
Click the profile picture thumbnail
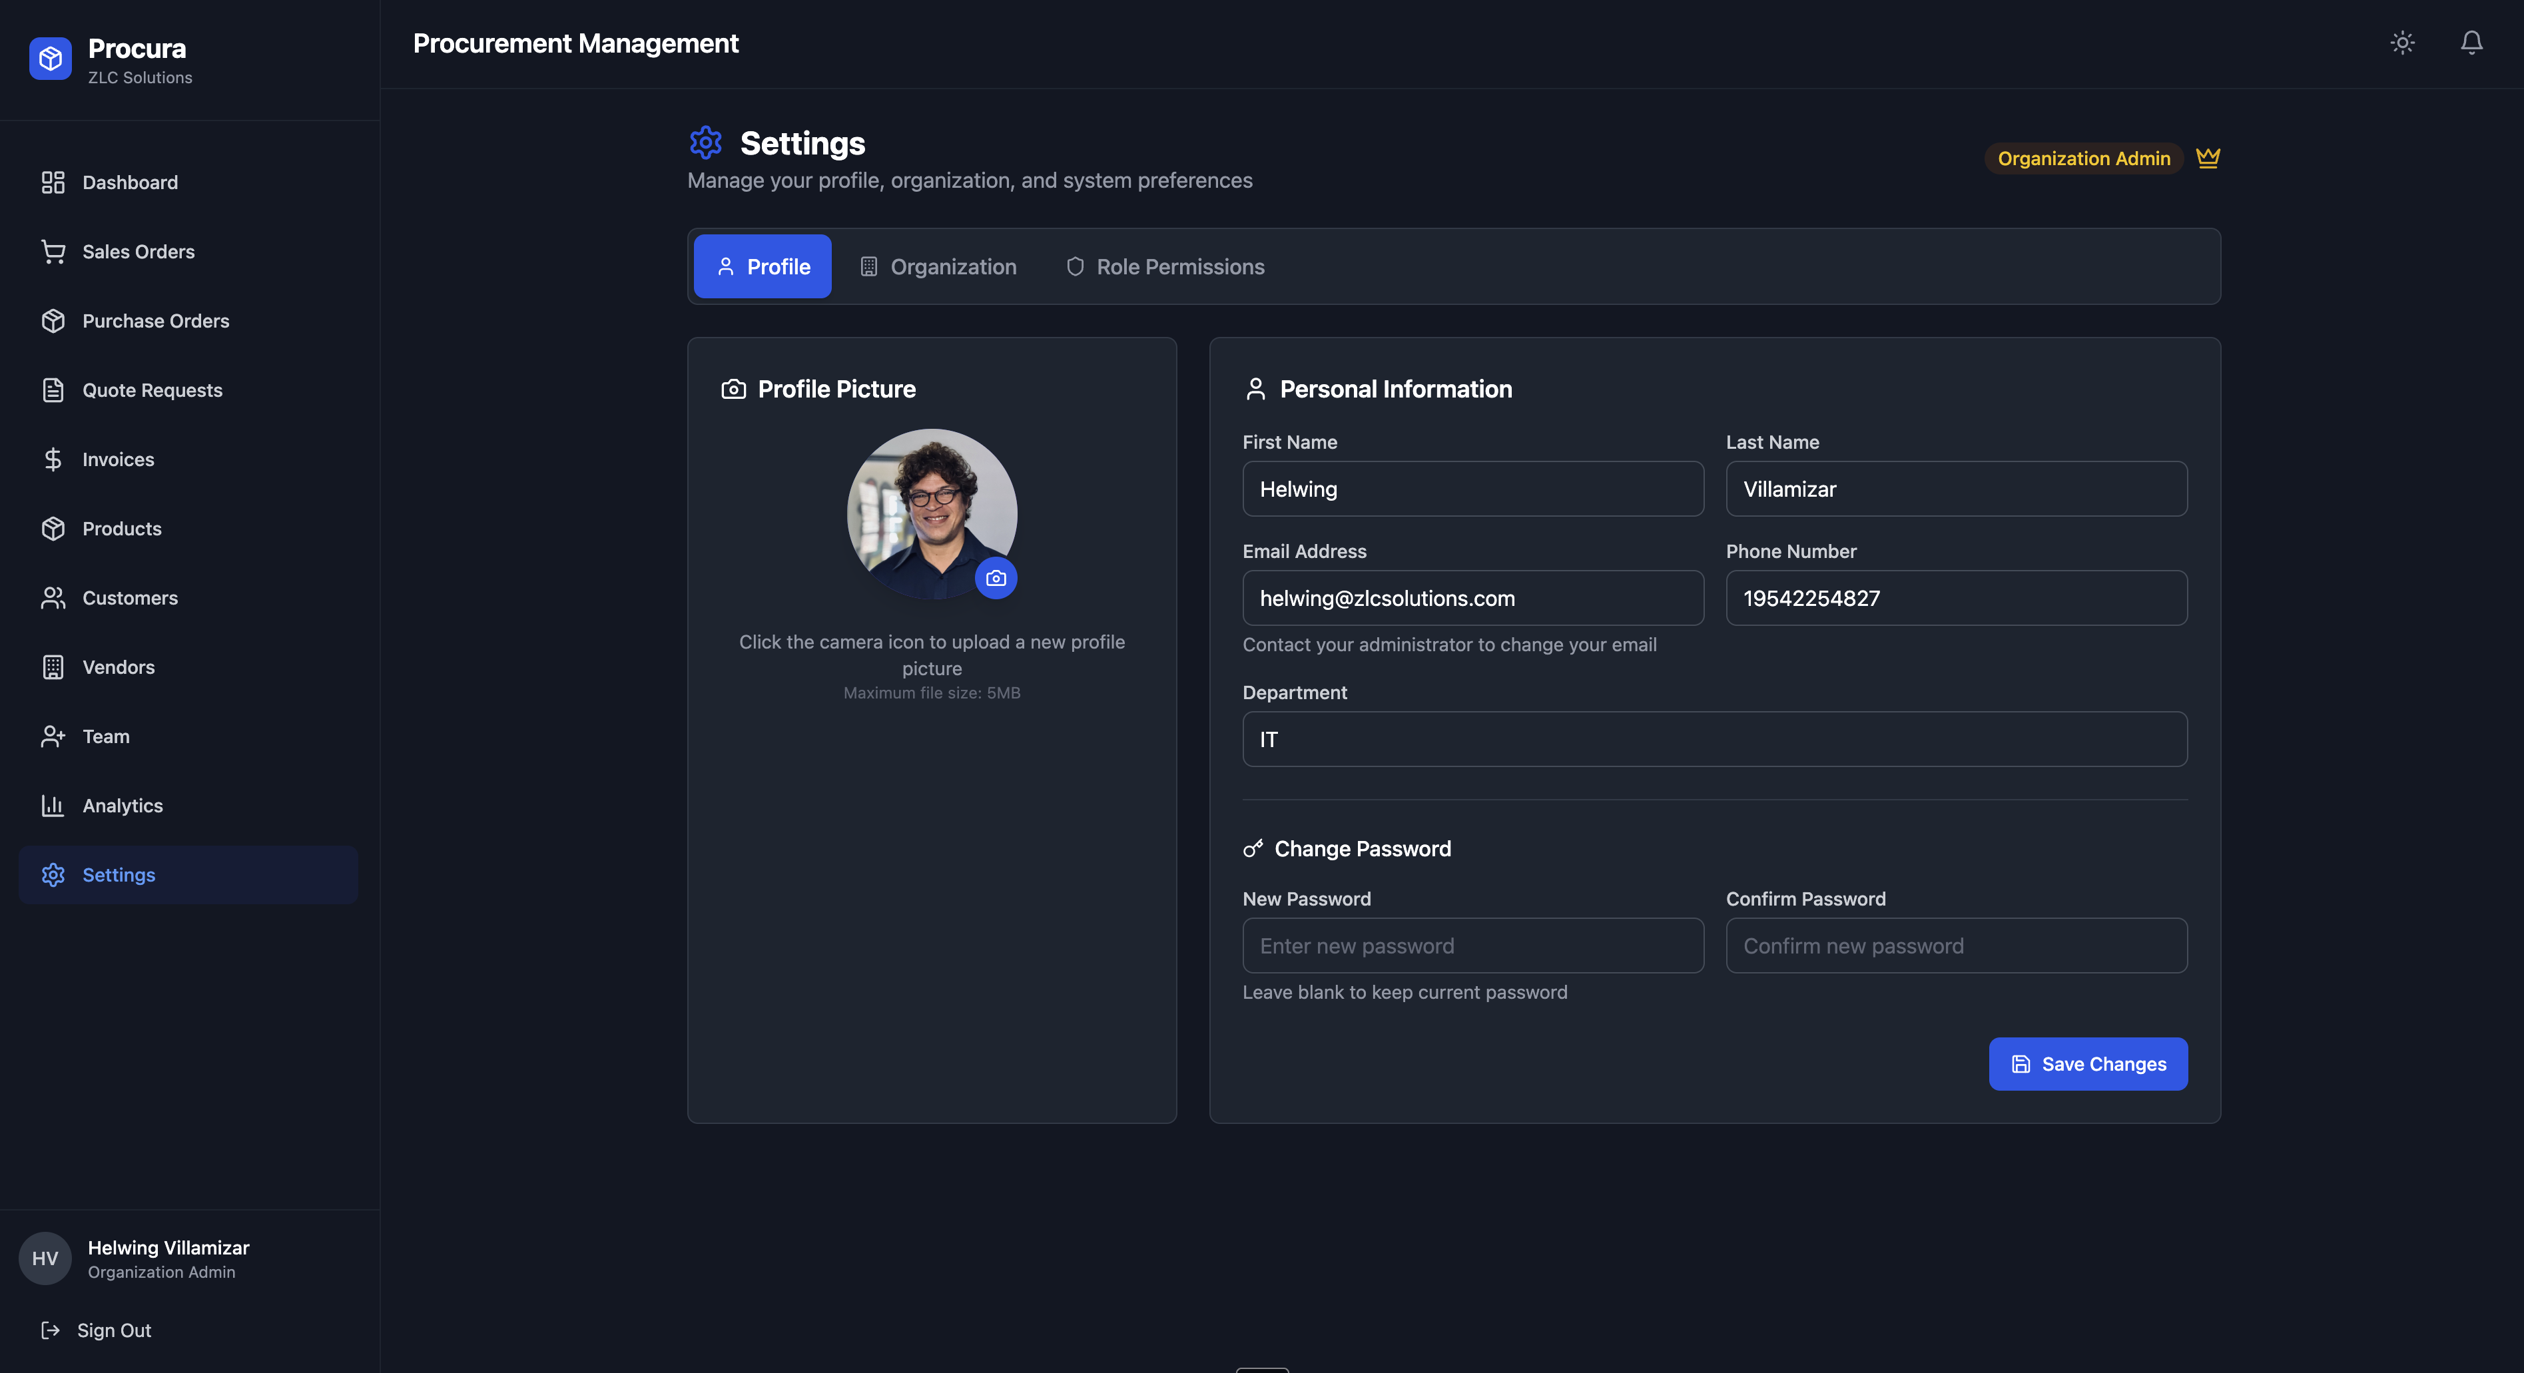(x=926, y=509)
